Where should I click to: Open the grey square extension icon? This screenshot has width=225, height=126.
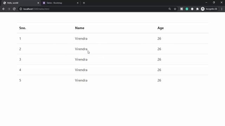tap(181, 9)
